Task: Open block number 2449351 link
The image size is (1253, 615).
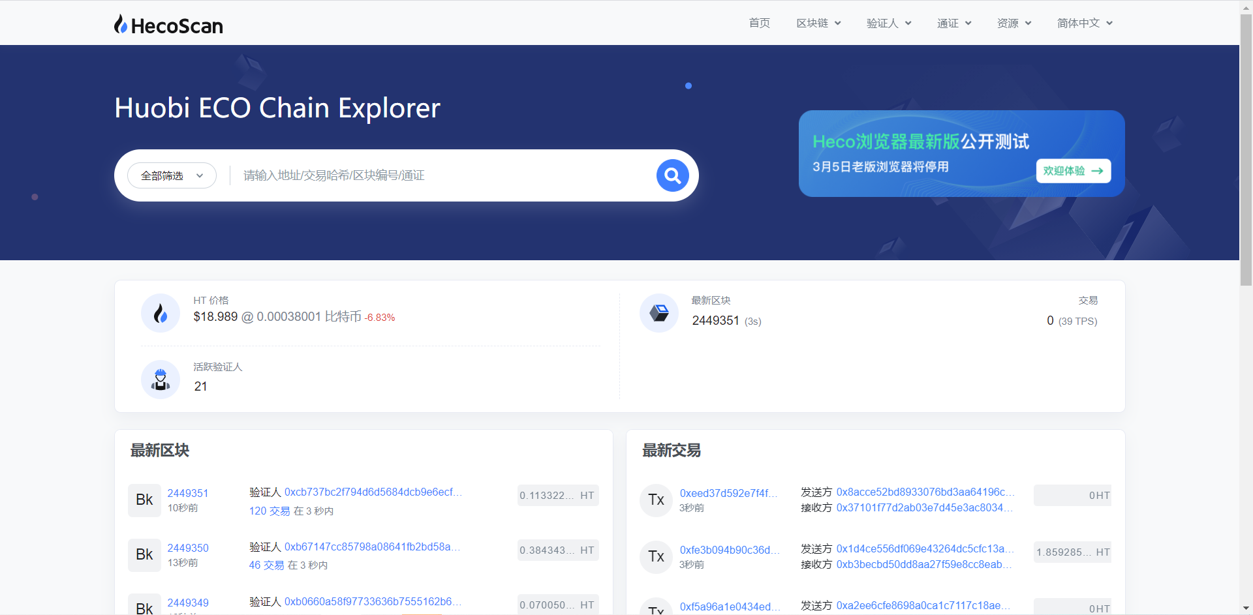Action: [x=188, y=493]
